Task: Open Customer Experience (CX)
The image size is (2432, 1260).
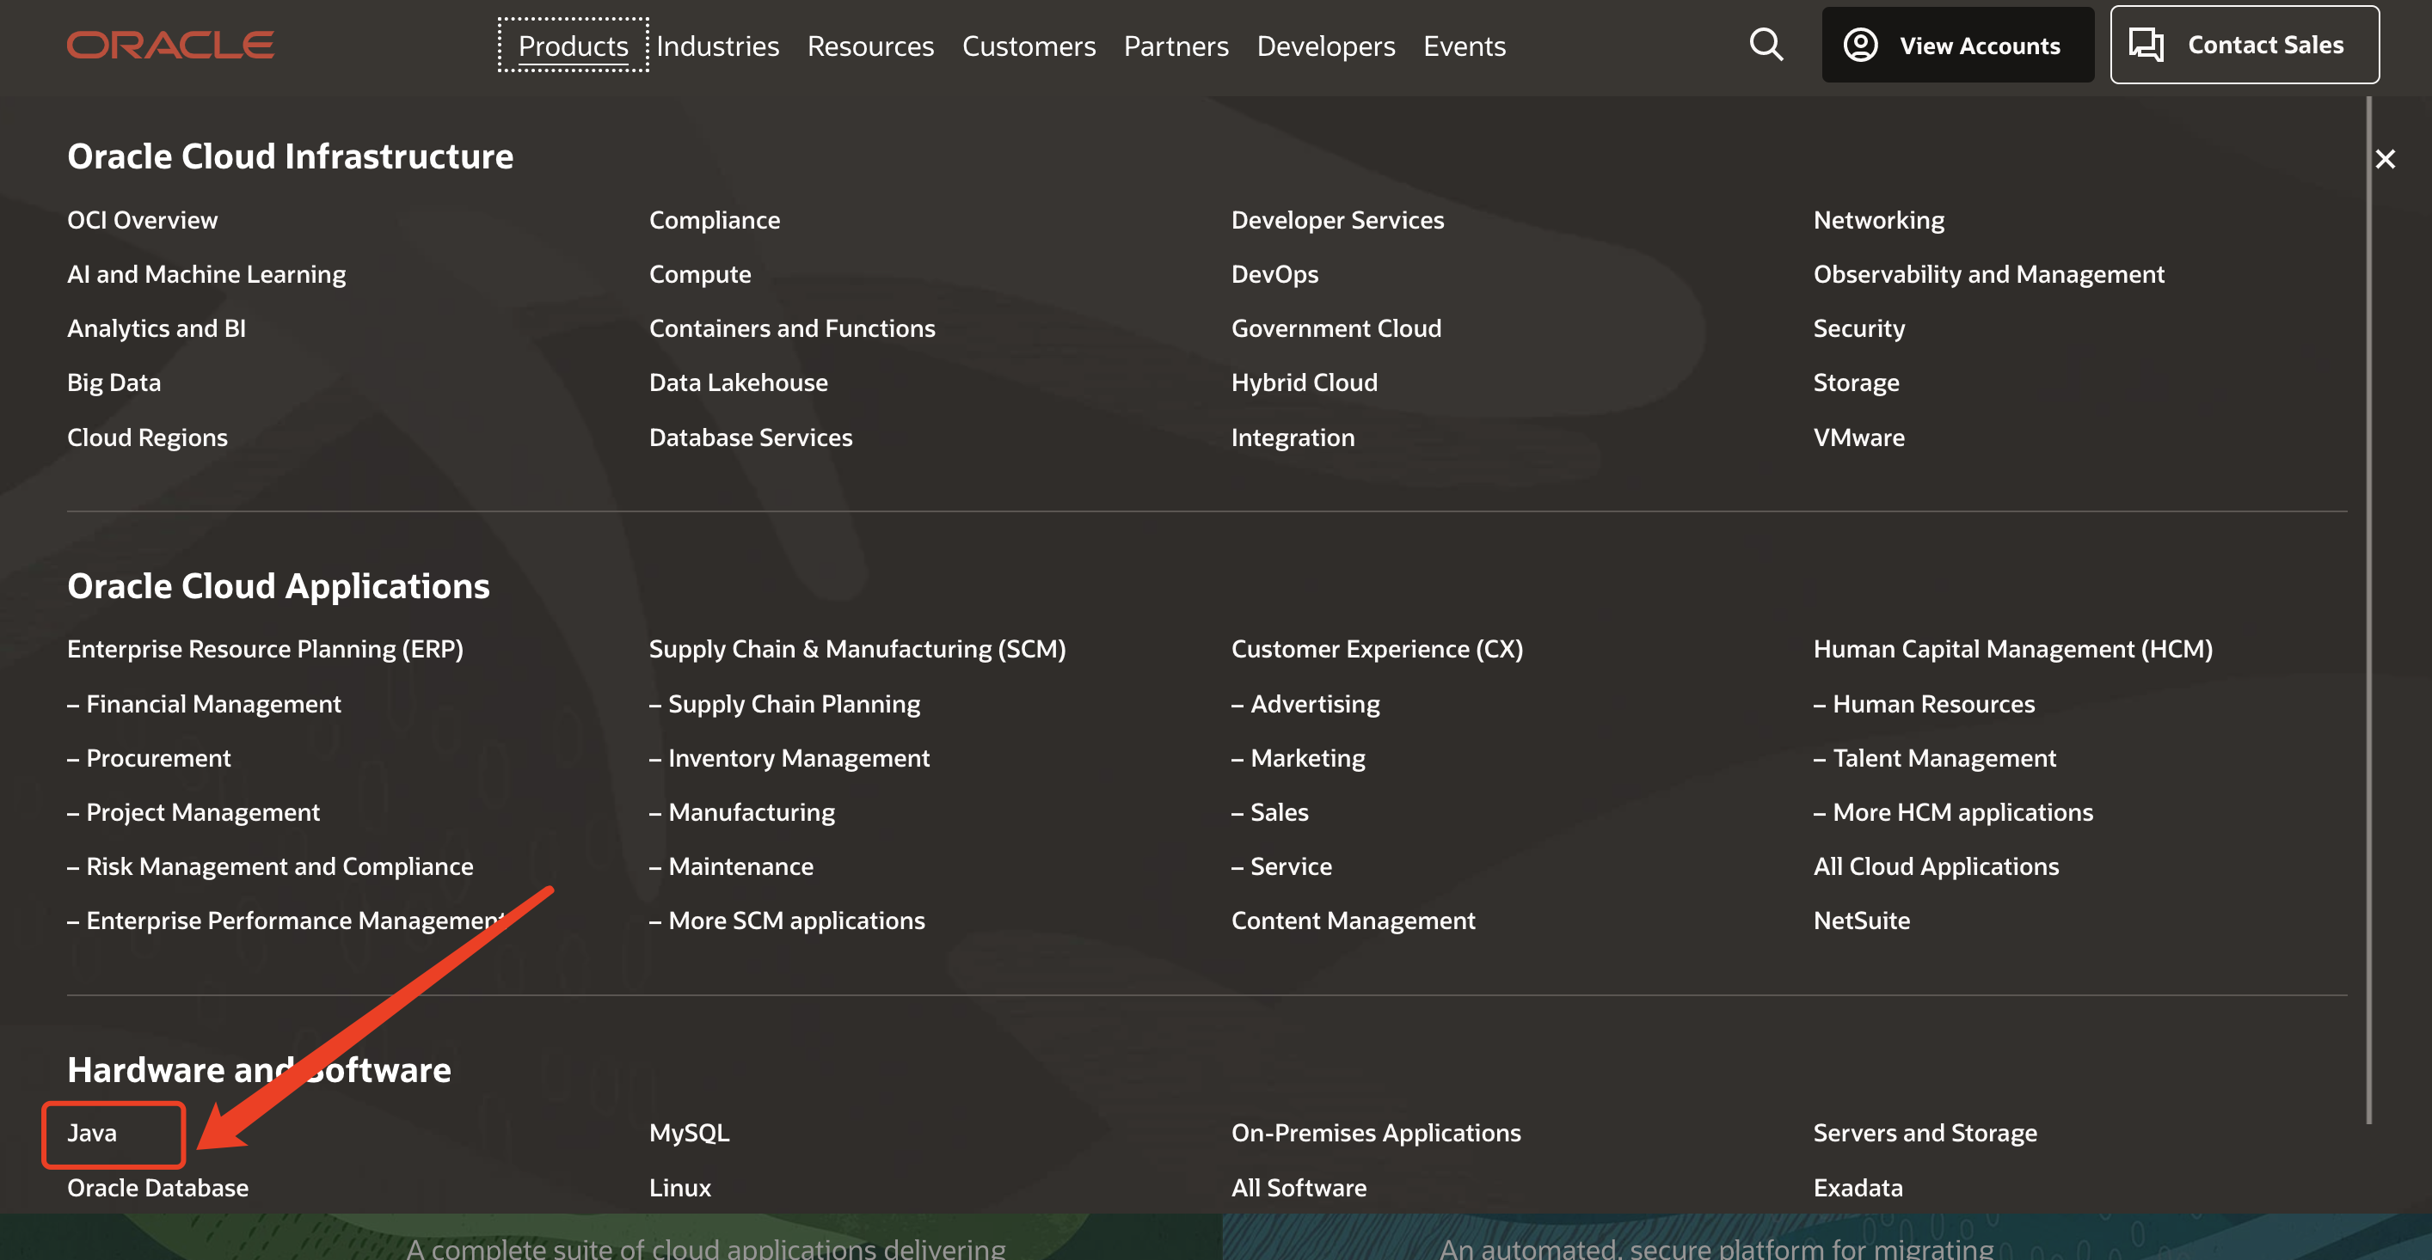Action: (1378, 648)
